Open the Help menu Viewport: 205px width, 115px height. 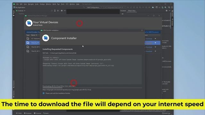(x=78, y=4)
